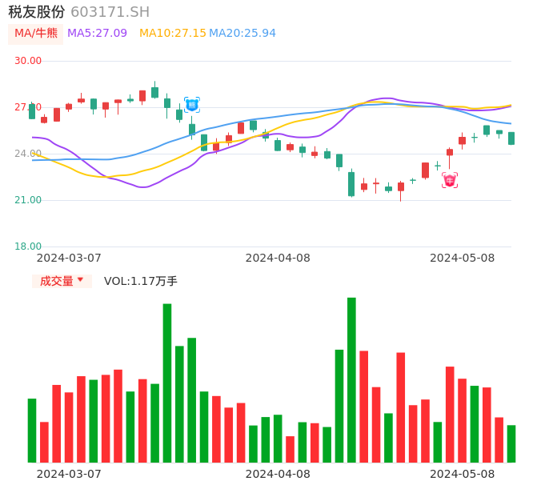
Task: Click the 2024-05-08 date label under volume chart
Action: click(463, 474)
